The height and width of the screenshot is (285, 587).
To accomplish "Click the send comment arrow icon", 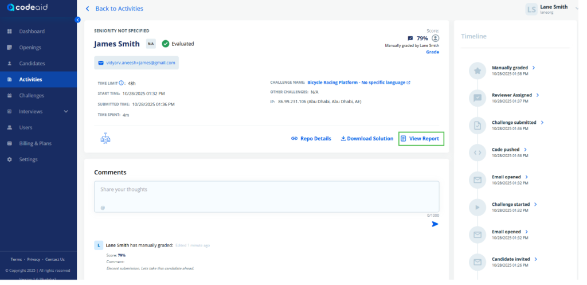I will [435, 224].
